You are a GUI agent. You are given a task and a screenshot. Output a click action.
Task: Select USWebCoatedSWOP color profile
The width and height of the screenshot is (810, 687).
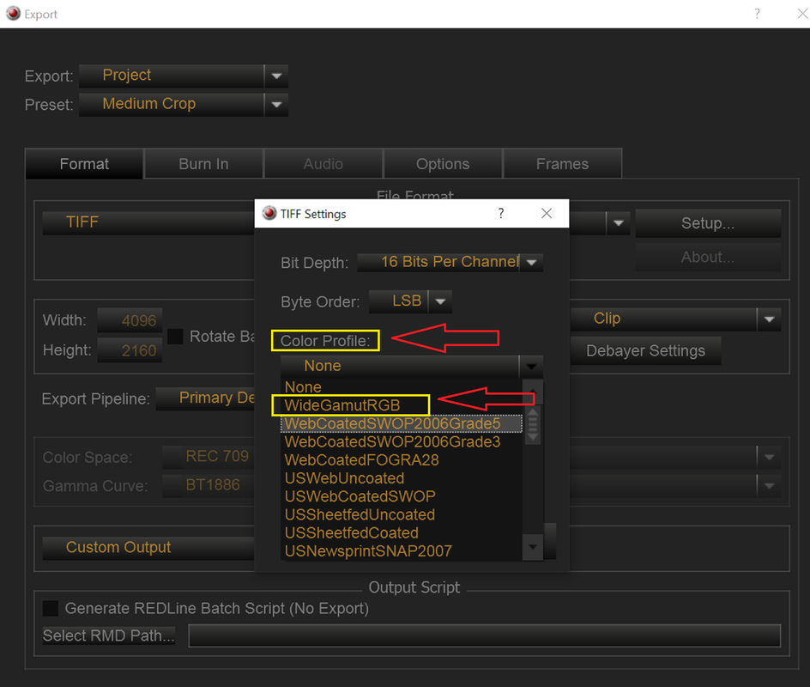click(x=402, y=496)
